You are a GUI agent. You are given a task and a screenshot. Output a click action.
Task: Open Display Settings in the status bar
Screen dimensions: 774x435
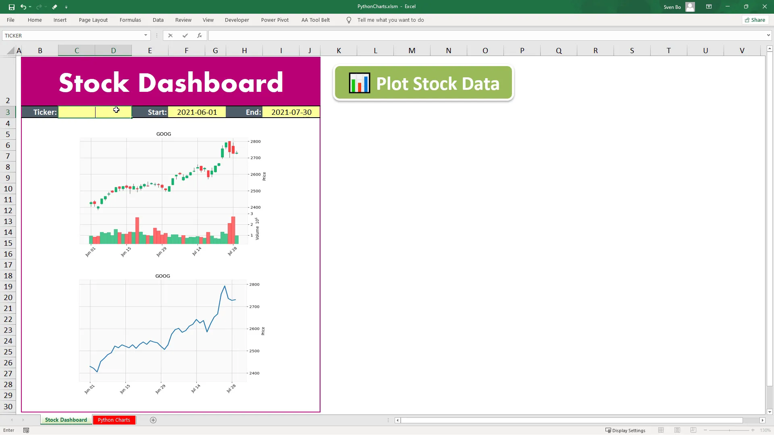click(625, 430)
